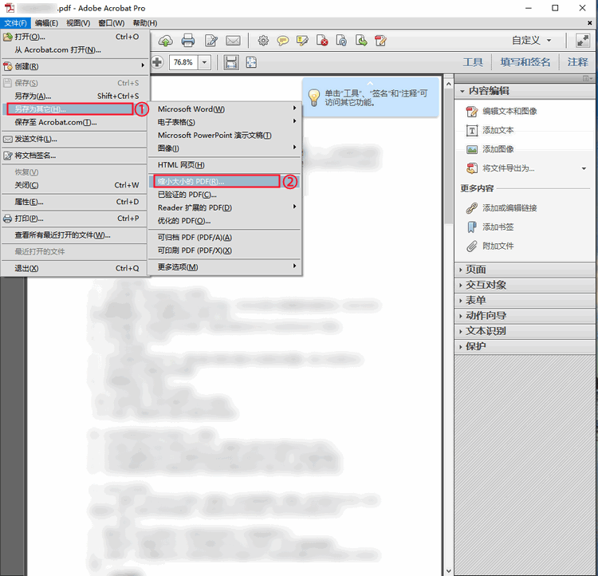Choose 可归档 PDF (PDF/A) option
Viewport: 598px width, 576px height.
click(x=224, y=238)
